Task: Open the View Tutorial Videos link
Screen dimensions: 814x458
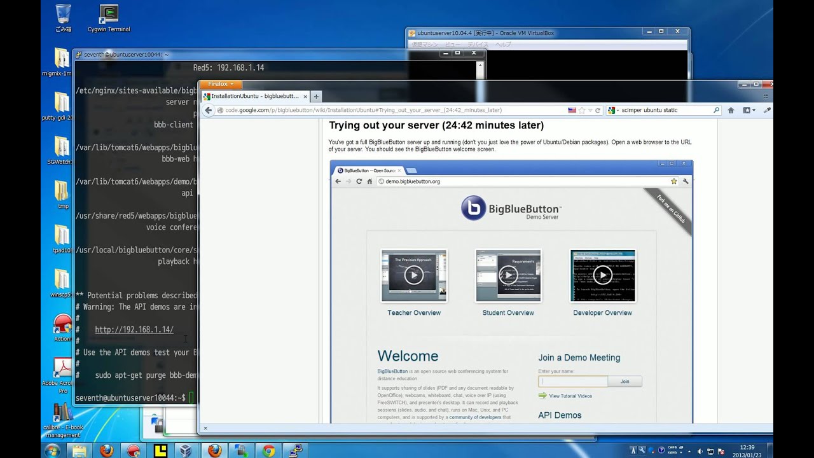Action: (570, 396)
